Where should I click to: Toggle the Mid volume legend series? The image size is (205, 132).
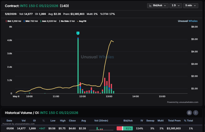coord(31,21)
